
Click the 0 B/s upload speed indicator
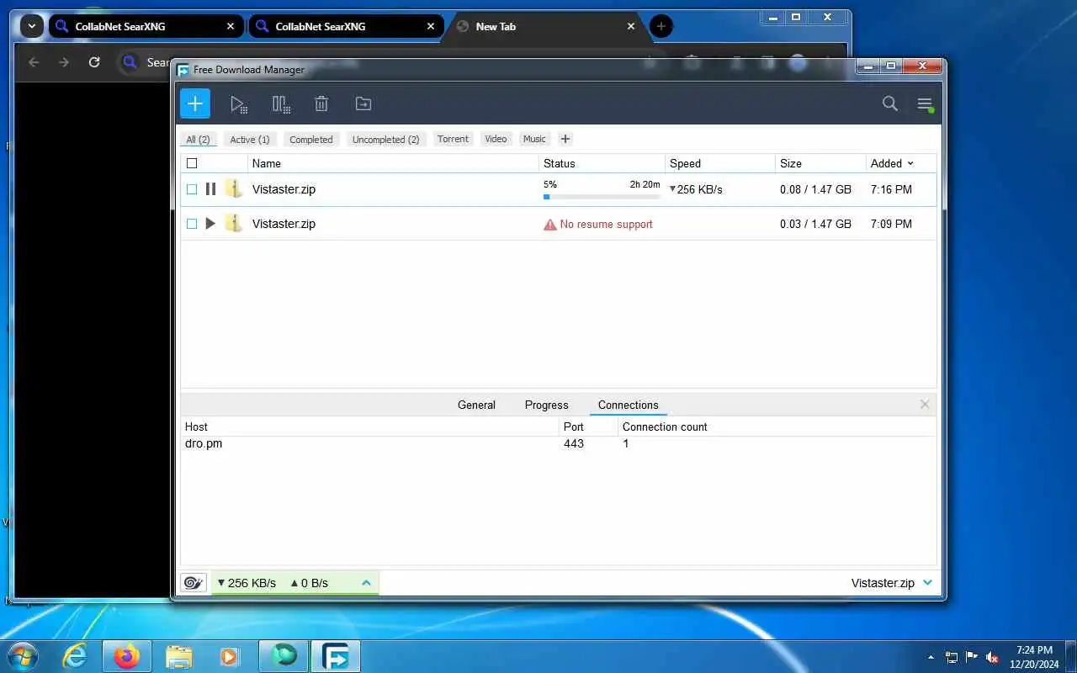[309, 582]
